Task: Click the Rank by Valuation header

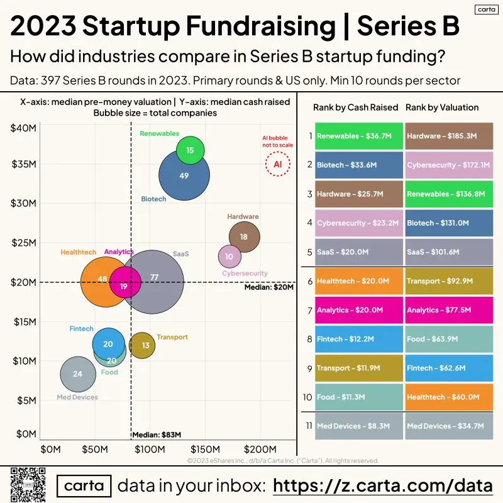Action: coord(442,108)
